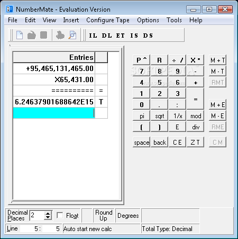The image size is (238, 239).
Task: Click the M + T memory button
Action: tap(217, 60)
